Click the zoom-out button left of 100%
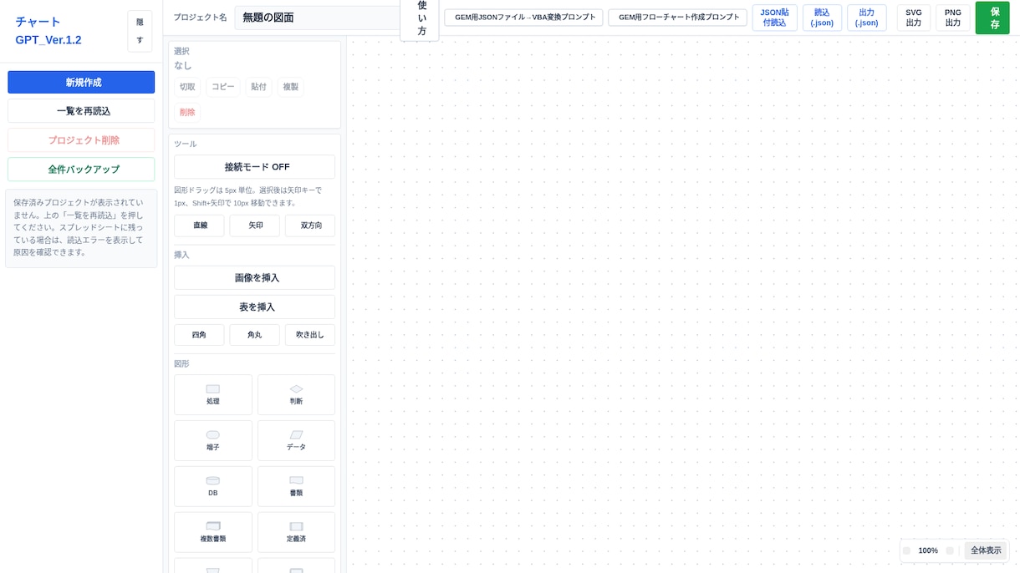This screenshot has width=1020, height=573. click(906, 550)
